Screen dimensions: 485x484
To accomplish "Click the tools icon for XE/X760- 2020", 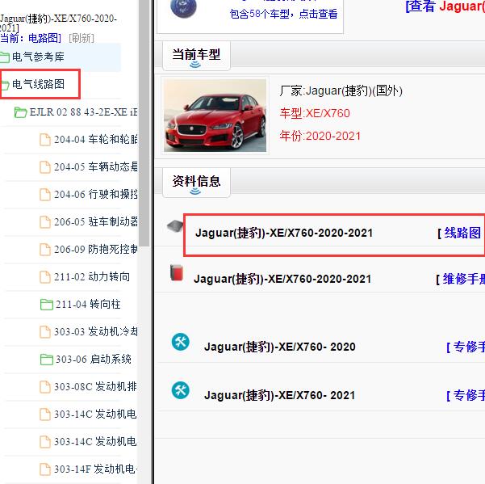I will (x=181, y=342).
